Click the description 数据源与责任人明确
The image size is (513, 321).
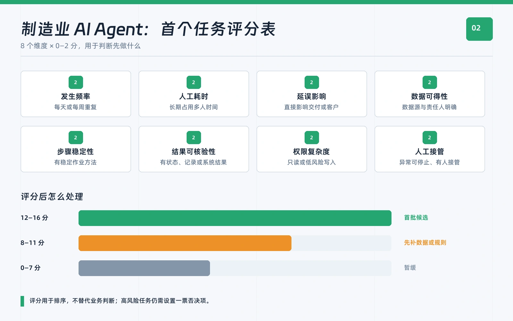pyautogui.click(x=430, y=107)
